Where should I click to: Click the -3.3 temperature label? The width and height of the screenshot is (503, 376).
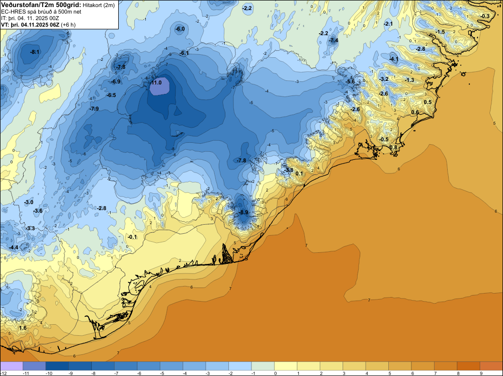point(30,228)
